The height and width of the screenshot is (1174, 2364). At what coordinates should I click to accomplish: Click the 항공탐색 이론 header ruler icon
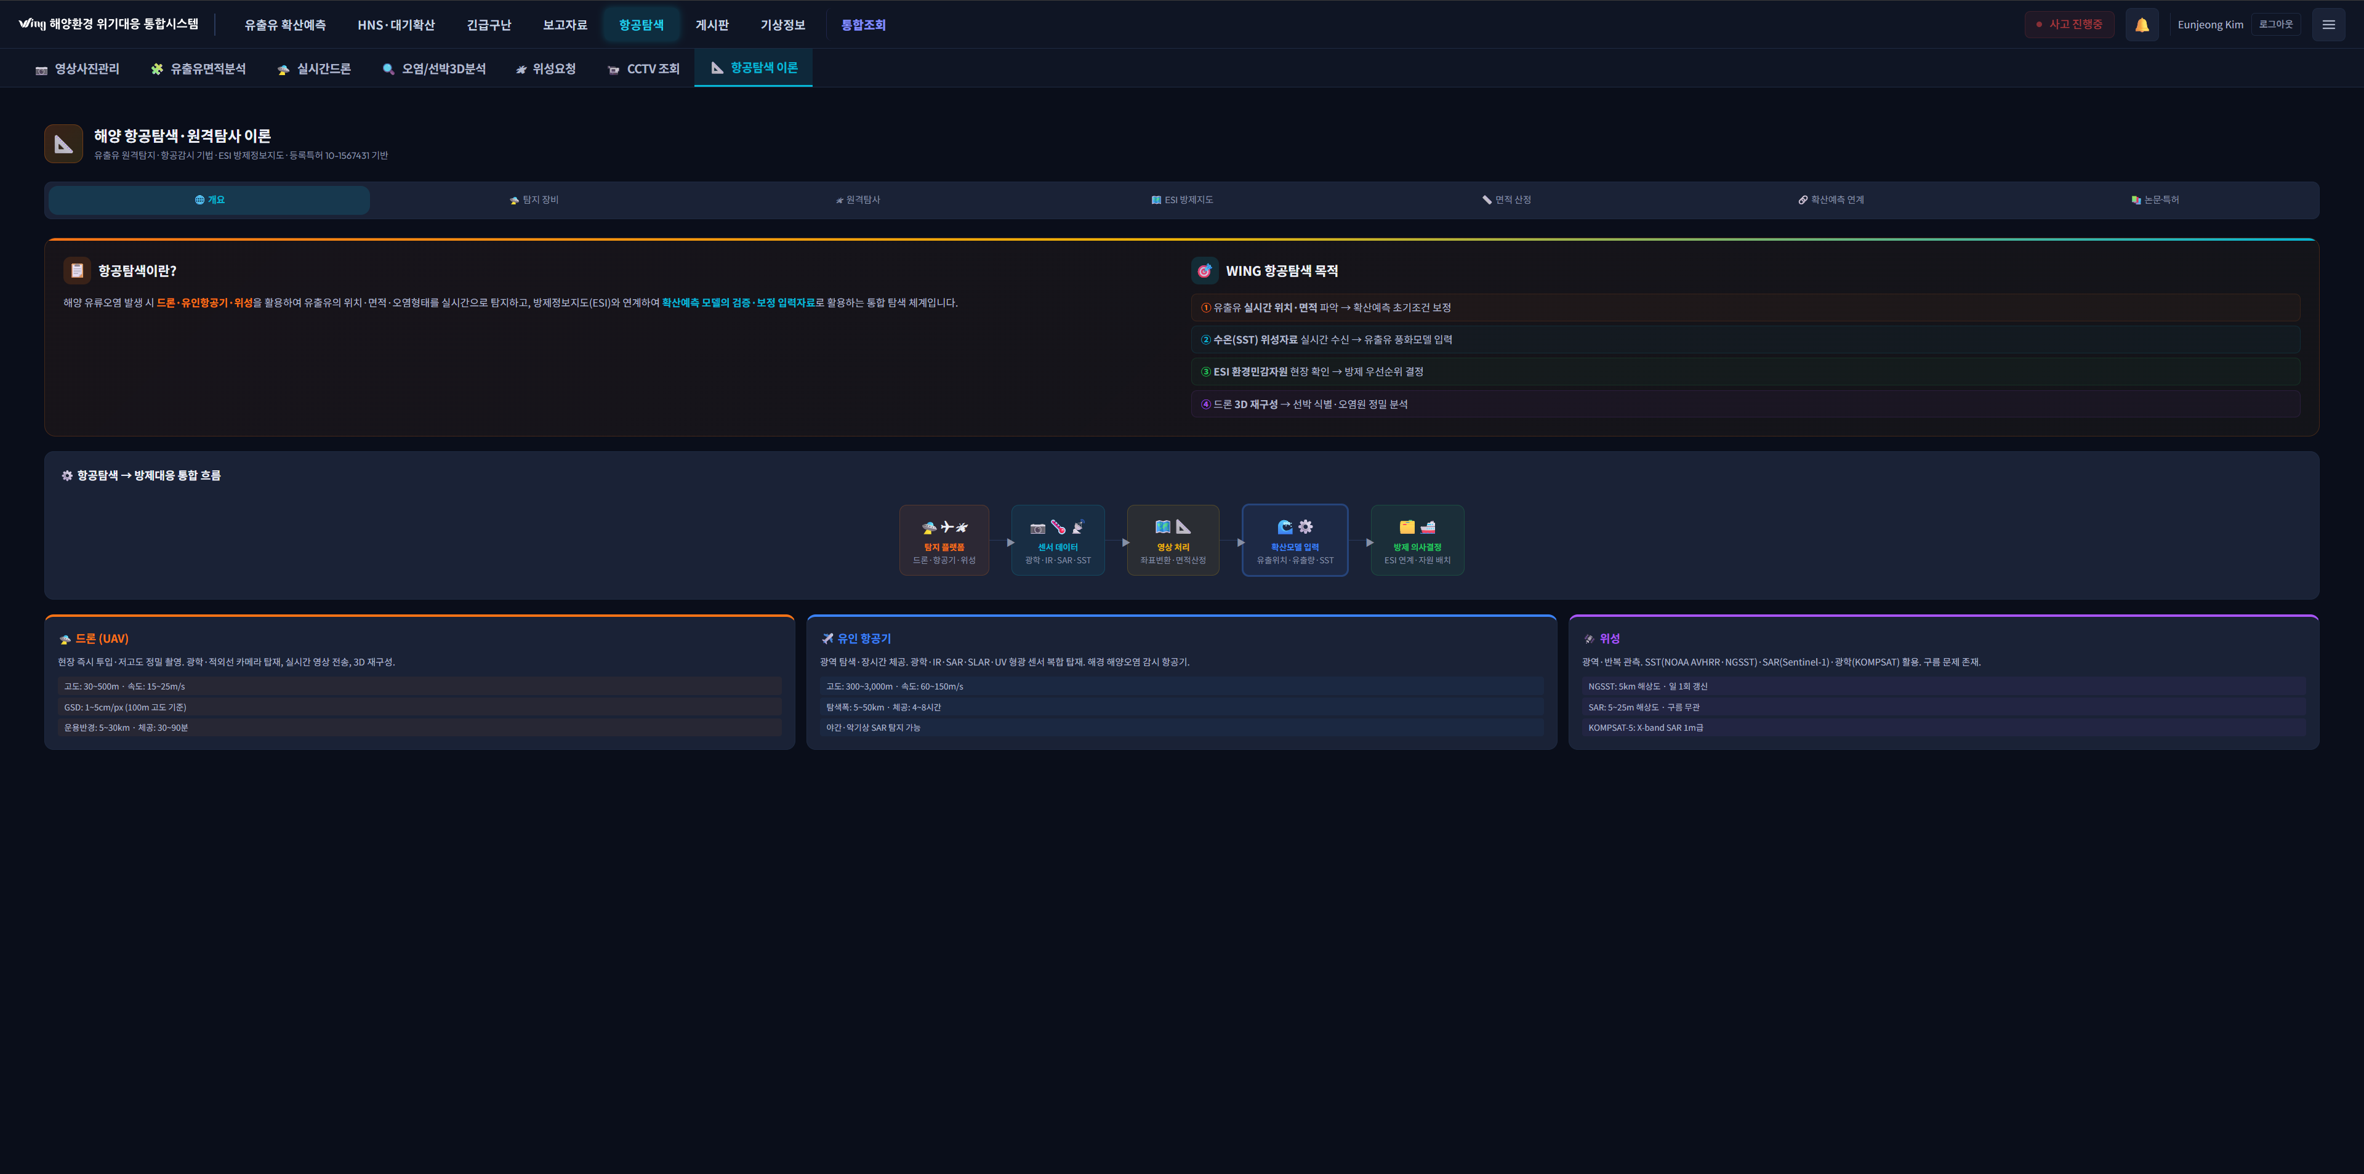click(63, 144)
